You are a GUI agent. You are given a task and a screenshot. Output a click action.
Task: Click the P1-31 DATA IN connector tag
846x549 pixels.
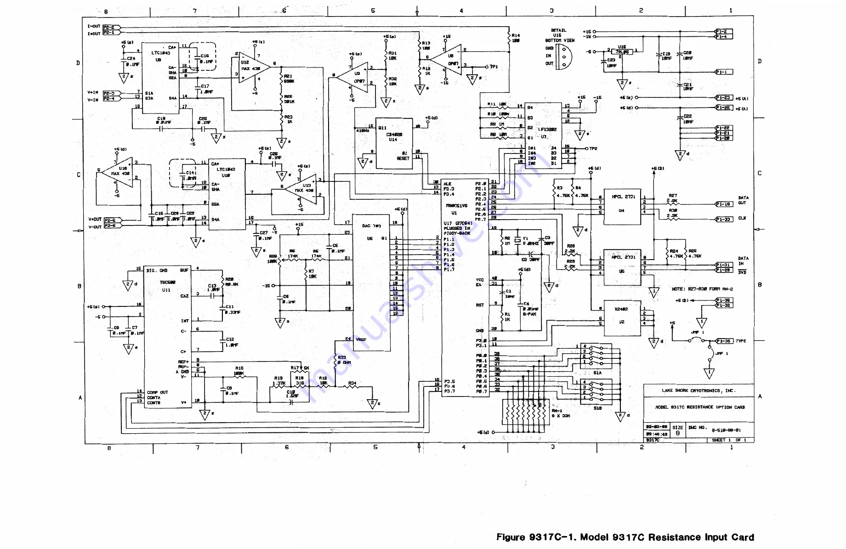724,265
